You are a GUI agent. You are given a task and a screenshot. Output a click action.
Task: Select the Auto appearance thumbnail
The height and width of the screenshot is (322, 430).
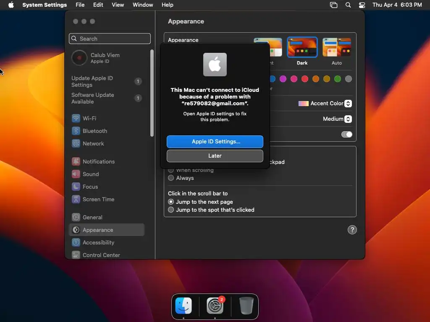337,47
